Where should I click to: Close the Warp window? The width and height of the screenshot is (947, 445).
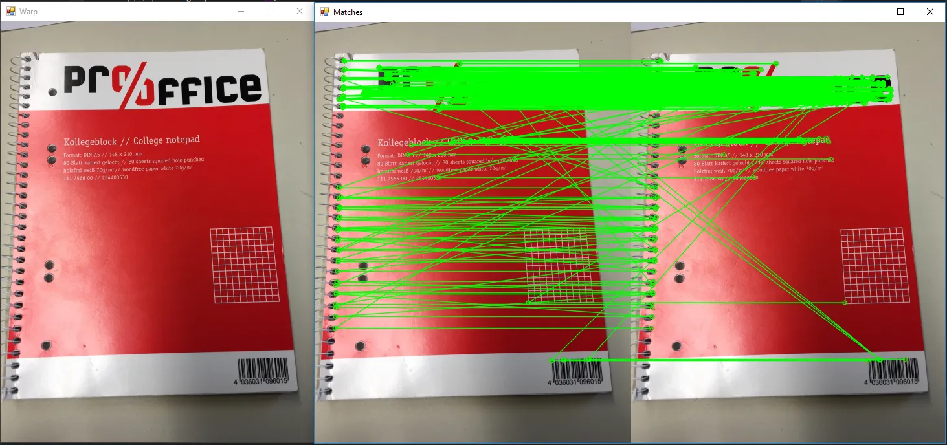[299, 11]
